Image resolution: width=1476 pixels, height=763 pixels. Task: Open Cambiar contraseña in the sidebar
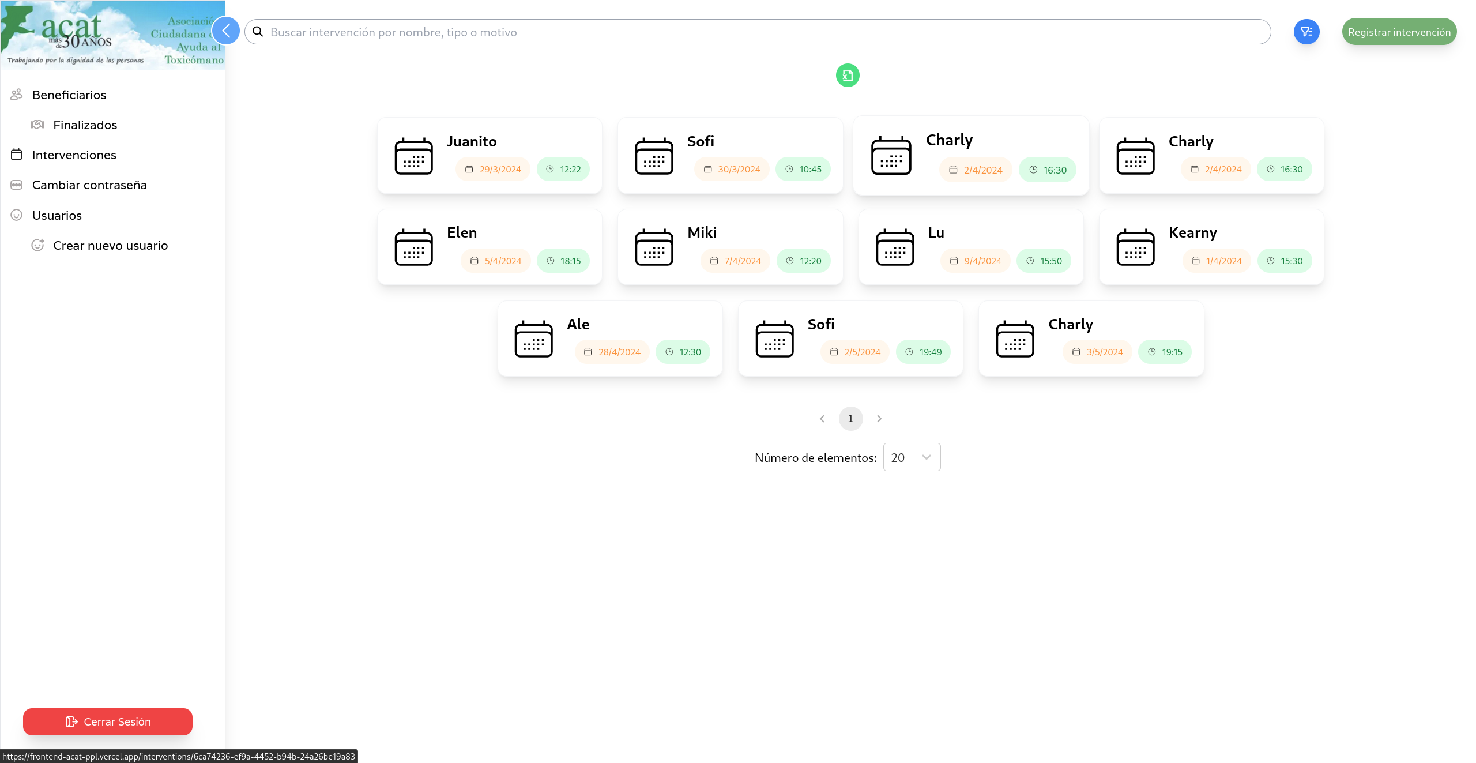point(89,185)
